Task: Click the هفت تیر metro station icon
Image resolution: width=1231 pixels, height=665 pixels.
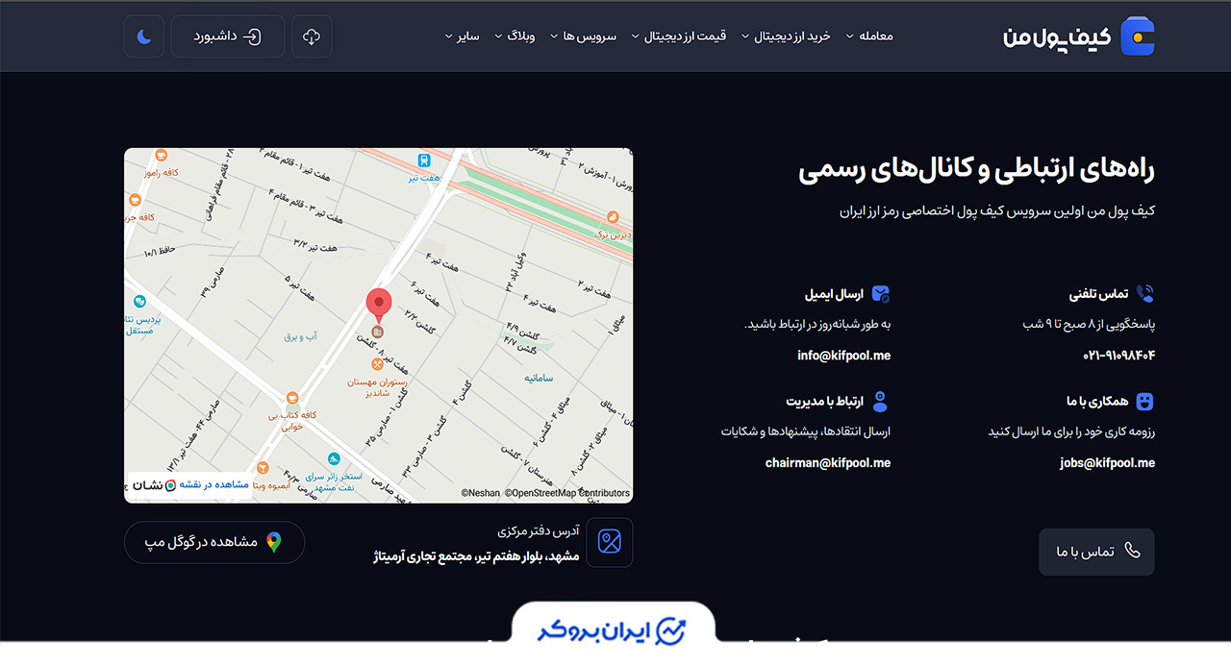Action: tap(423, 160)
